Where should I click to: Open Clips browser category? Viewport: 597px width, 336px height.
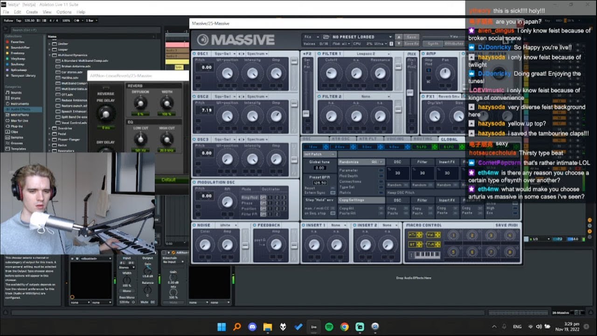click(x=14, y=132)
